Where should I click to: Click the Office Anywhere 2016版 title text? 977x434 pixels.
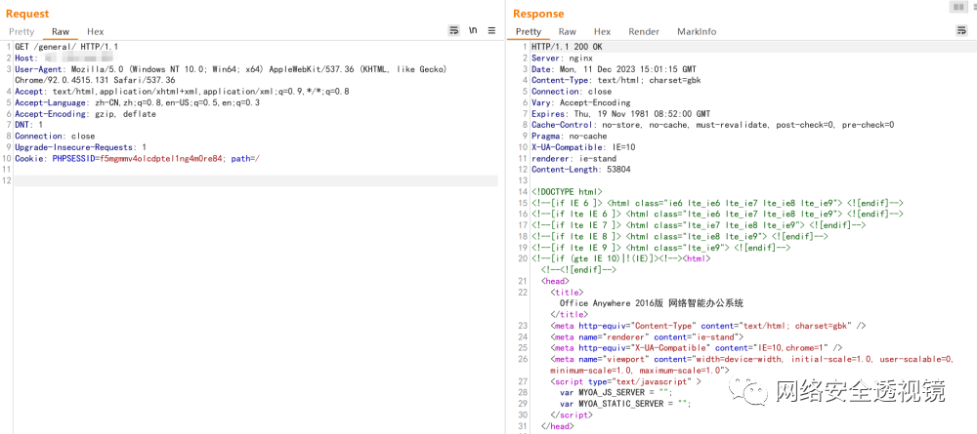(652, 303)
